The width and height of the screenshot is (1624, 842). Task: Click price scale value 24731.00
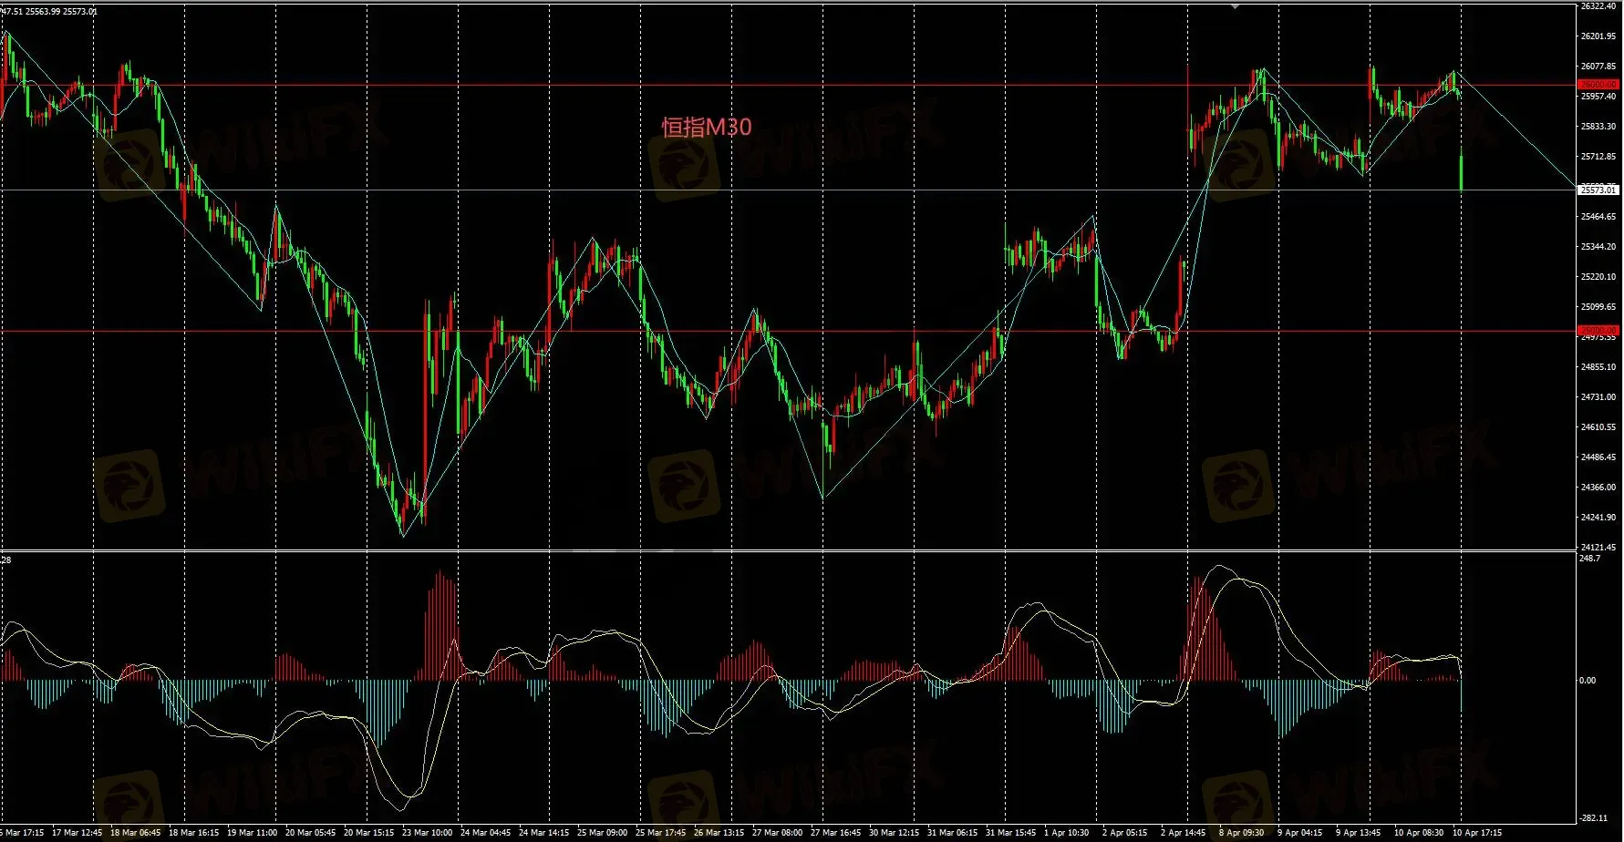click(1598, 397)
